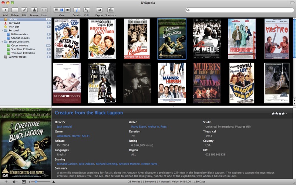Select the Keinohrhasen cover

(x=67, y=83)
